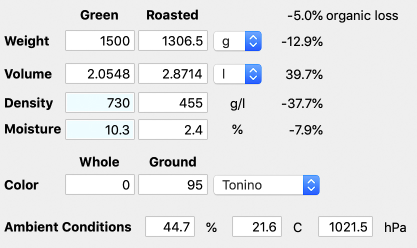Click the whole color field showing 0
Viewport: 417px width, 248px height.
point(100,184)
